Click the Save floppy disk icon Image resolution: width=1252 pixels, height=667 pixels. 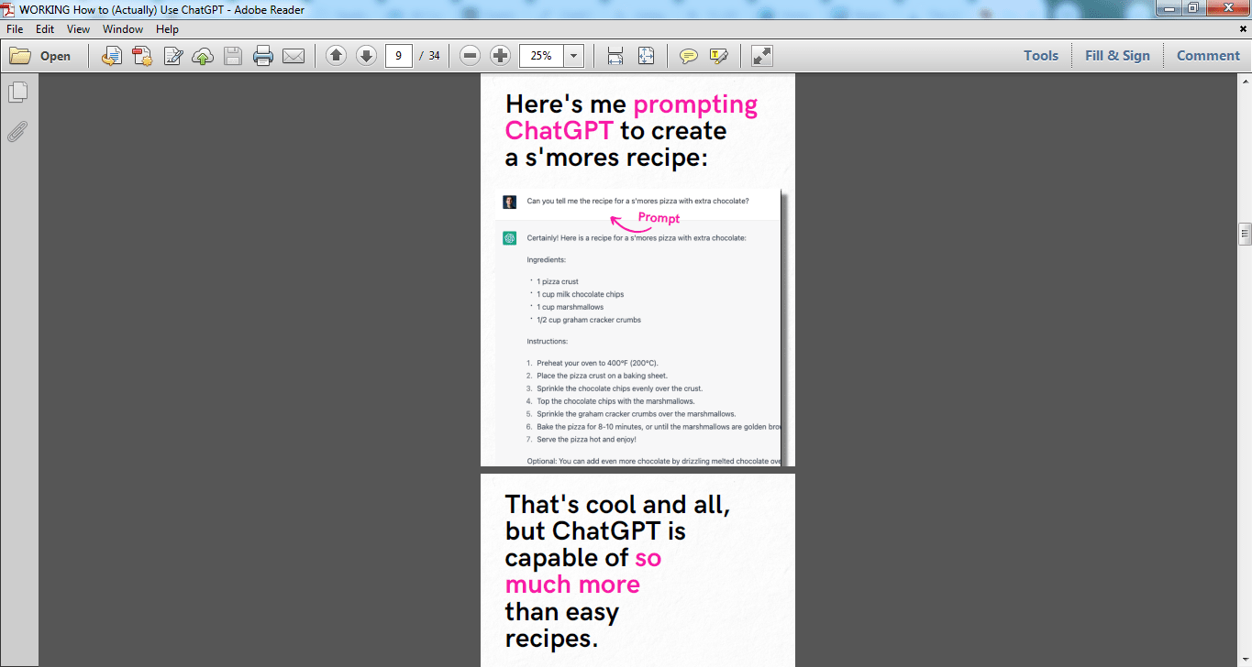click(x=233, y=56)
